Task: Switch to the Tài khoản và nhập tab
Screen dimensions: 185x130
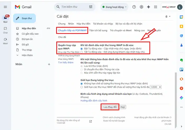Action: coord(103,24)
